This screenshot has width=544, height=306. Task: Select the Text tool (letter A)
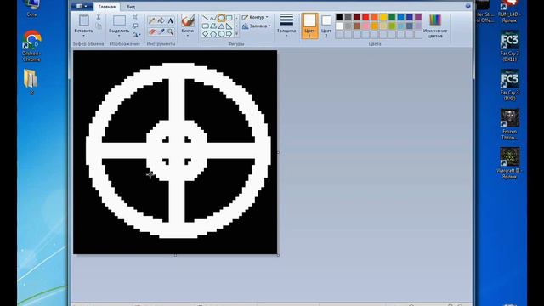click(170, 20)
